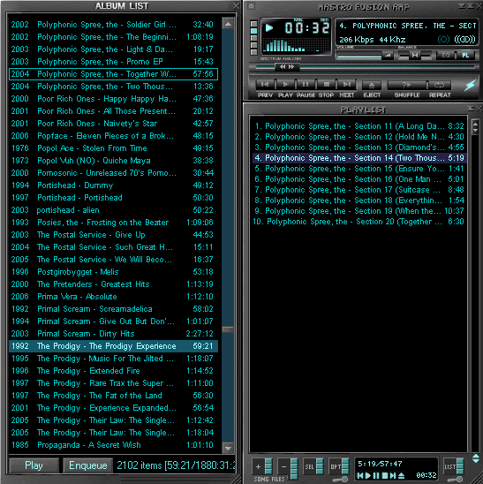Viewport: 483px width, 484px height.
Task: Click the volume slider
Action: (x=365, y=56)
